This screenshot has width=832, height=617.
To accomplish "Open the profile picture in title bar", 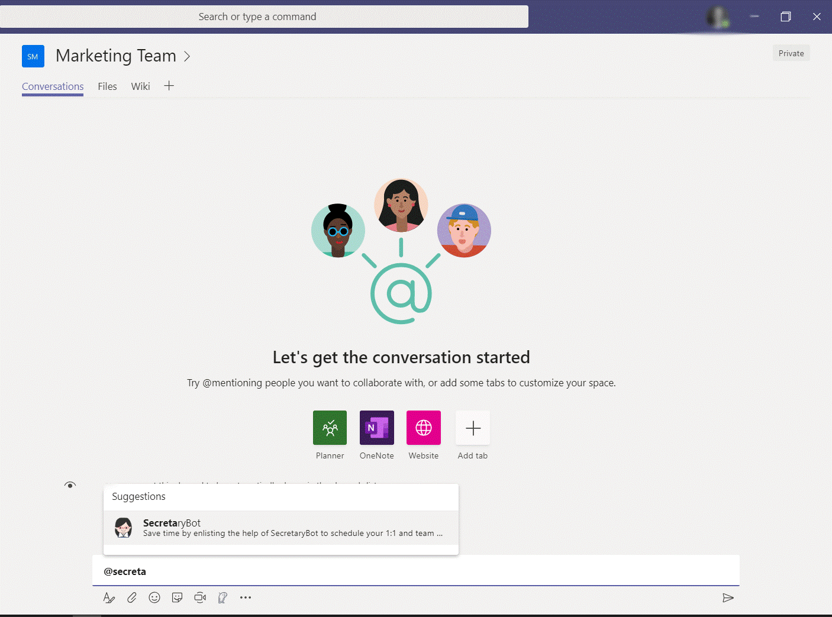I will (718, 17).
